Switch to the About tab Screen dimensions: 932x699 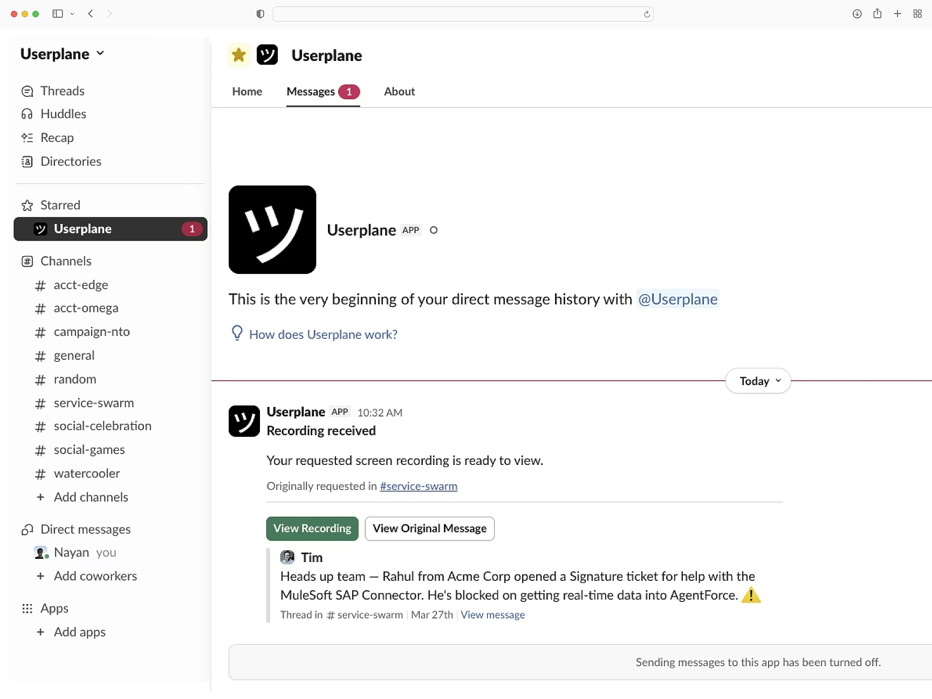tap(399, 92)
